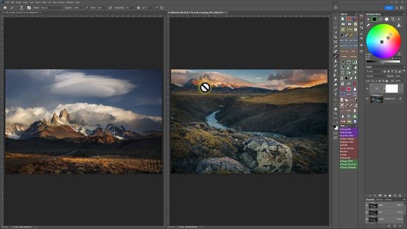Select the Move tool
Screen dimensions: 407x229
[335, 18]
